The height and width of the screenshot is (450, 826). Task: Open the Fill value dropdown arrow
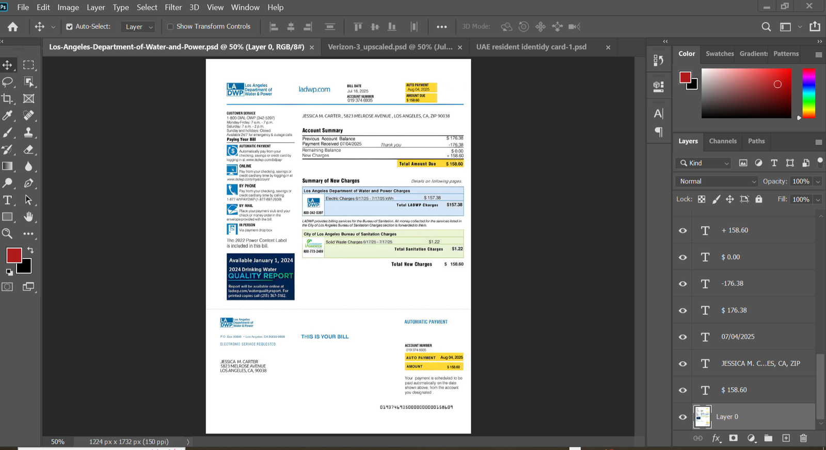tap(818, 199)
